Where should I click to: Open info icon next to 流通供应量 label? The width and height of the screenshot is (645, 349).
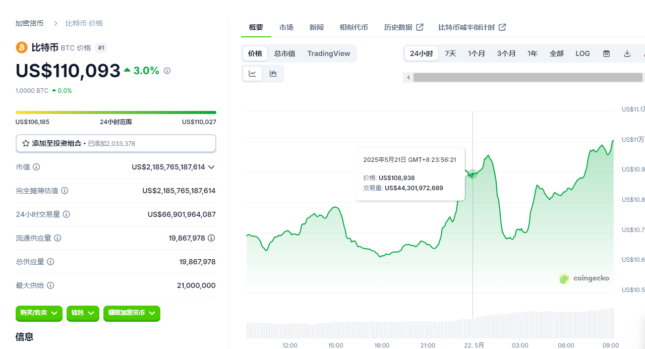tap(57, 238)
